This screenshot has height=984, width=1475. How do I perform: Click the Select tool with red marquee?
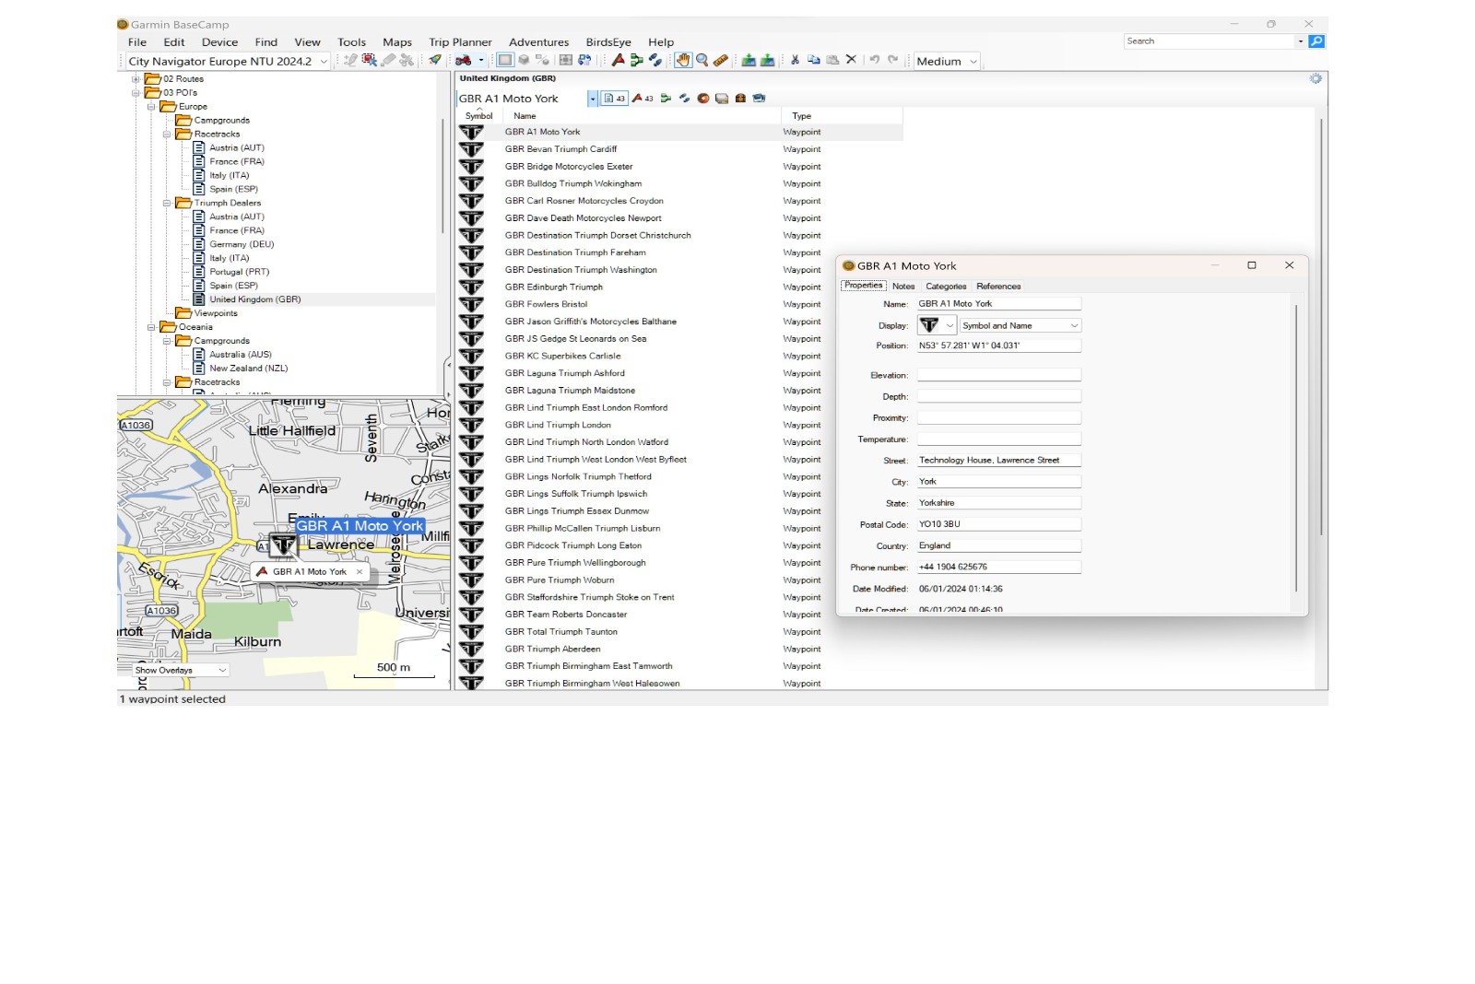[370, 61]
